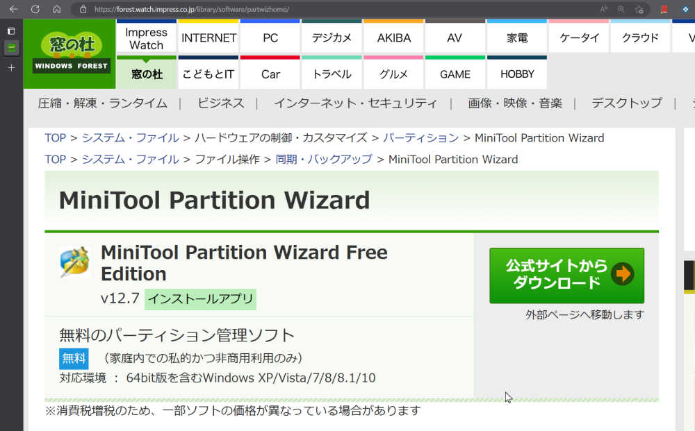Open the tab actions menu in the sidebar
The height and width of the screenshot is (431, 695).
click(x=12, y=31)
